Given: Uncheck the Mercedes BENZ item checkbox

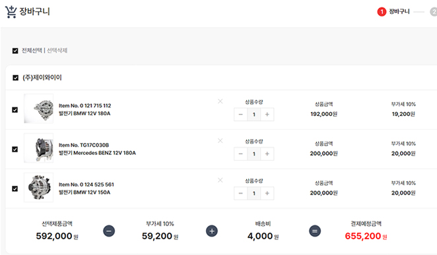Looking at the screenshot, I should [x=15, y=150].
